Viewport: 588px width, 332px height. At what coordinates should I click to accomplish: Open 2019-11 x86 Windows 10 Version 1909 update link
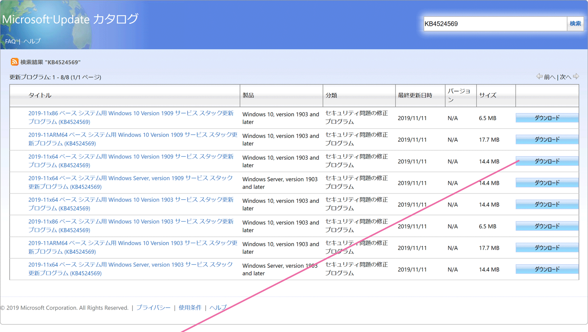(131, 118)
